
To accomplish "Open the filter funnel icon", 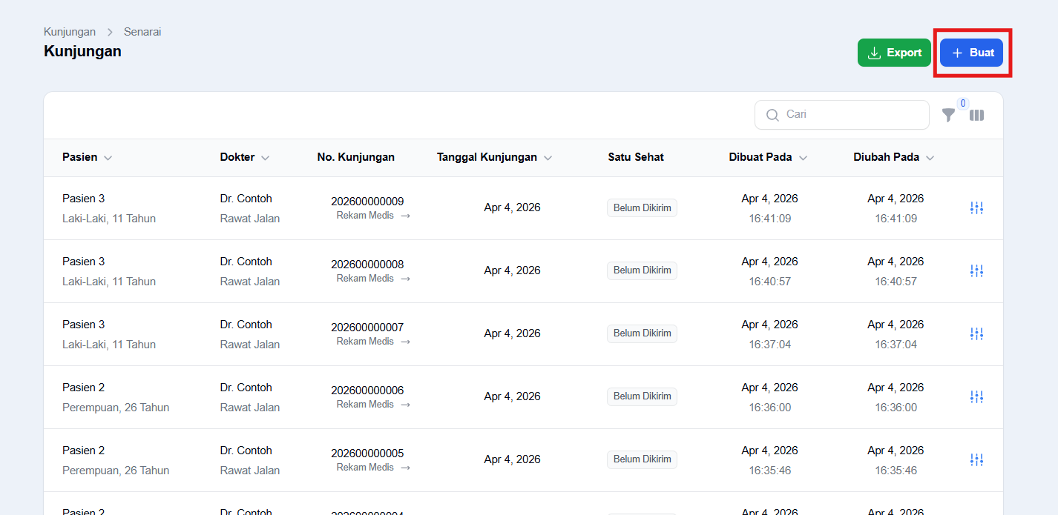I will [948, 115].
